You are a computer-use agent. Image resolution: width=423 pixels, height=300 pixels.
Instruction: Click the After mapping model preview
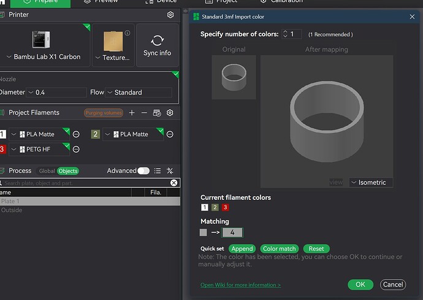tap(327, 121)
